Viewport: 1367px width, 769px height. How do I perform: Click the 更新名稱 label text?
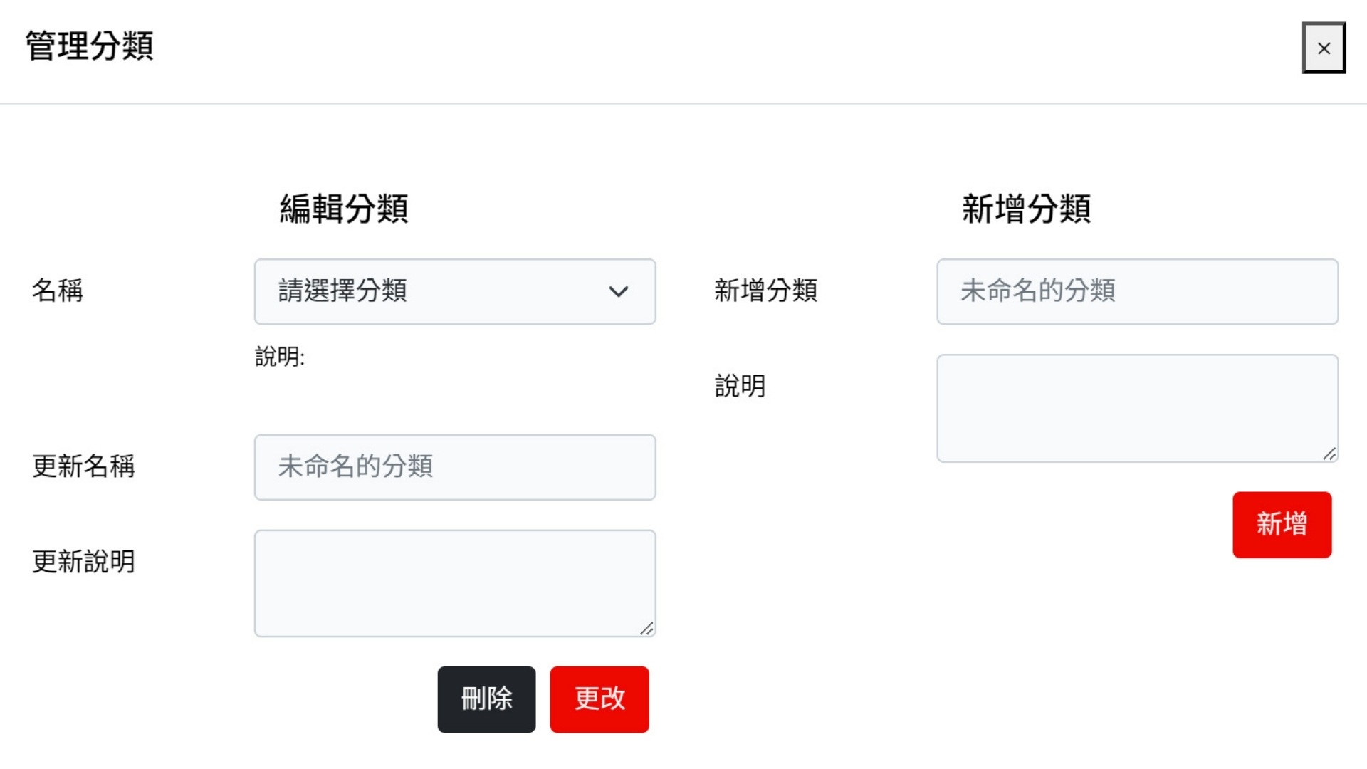coord(83,466)
